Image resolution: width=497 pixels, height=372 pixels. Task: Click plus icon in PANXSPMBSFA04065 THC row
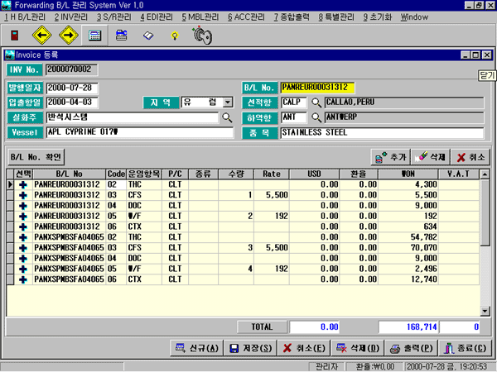23,237
